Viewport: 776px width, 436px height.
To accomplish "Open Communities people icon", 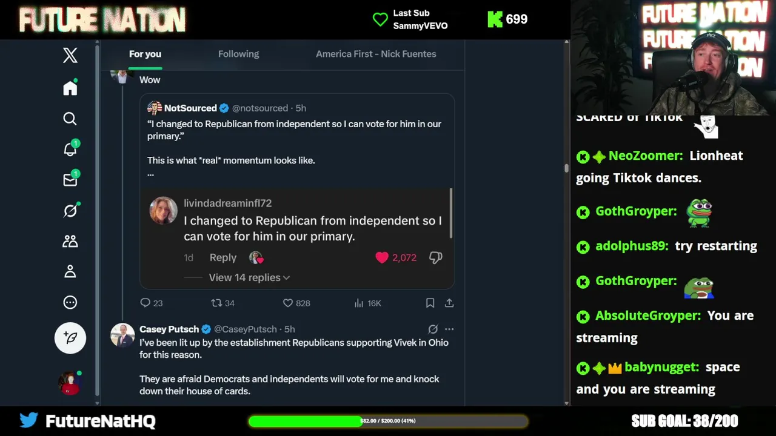I will (70, 241).
